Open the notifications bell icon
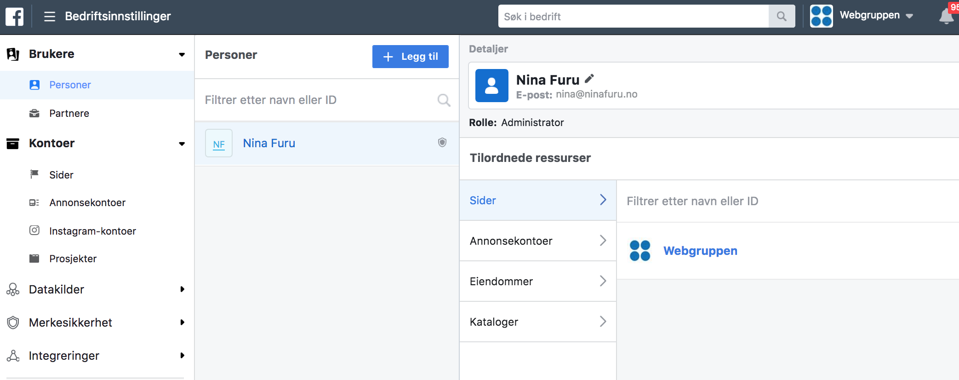Viewport: 959px width, 380px height. [x=946, y=17]
